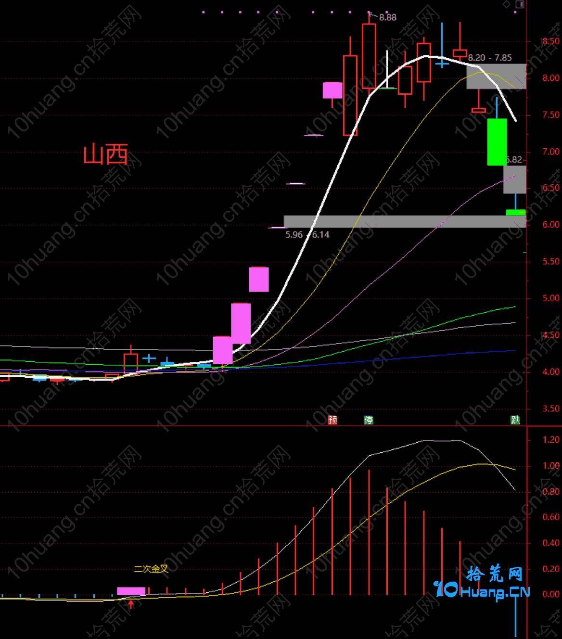Click the 0.00 indicator axis value
Screen dimensions: 562x639
[551, 594]
